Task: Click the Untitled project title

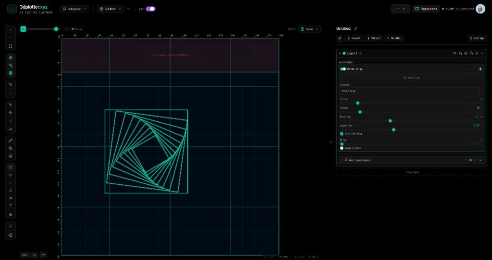Action: (343, 28)
